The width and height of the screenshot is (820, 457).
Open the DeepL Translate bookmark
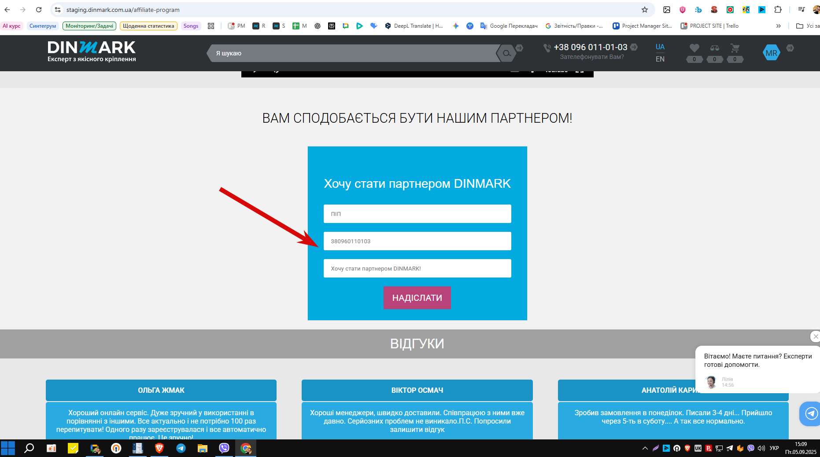coord(414,26)
